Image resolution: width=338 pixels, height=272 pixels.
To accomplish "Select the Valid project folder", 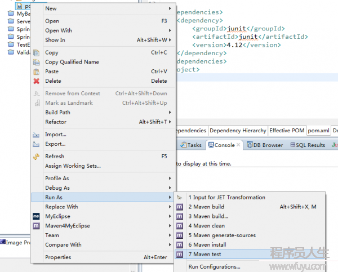I will [x=19, y=52].
